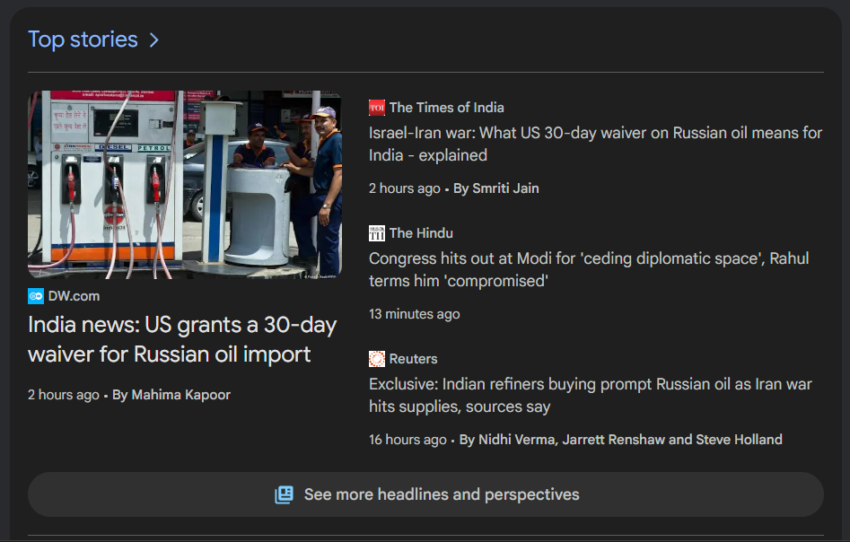Screen dimensions: 850x542
Task: Click the newspaper icon beside See more headlines
Action: click(284, 494)
